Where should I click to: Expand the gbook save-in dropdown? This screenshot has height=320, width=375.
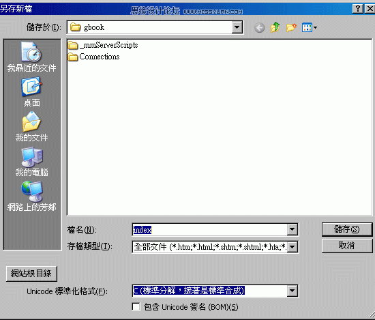pos(237,27)
